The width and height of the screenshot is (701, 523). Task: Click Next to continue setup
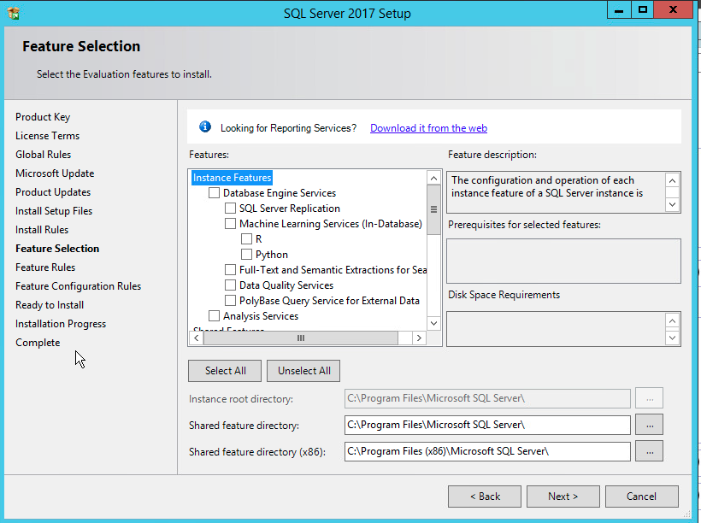click(563, 496)
